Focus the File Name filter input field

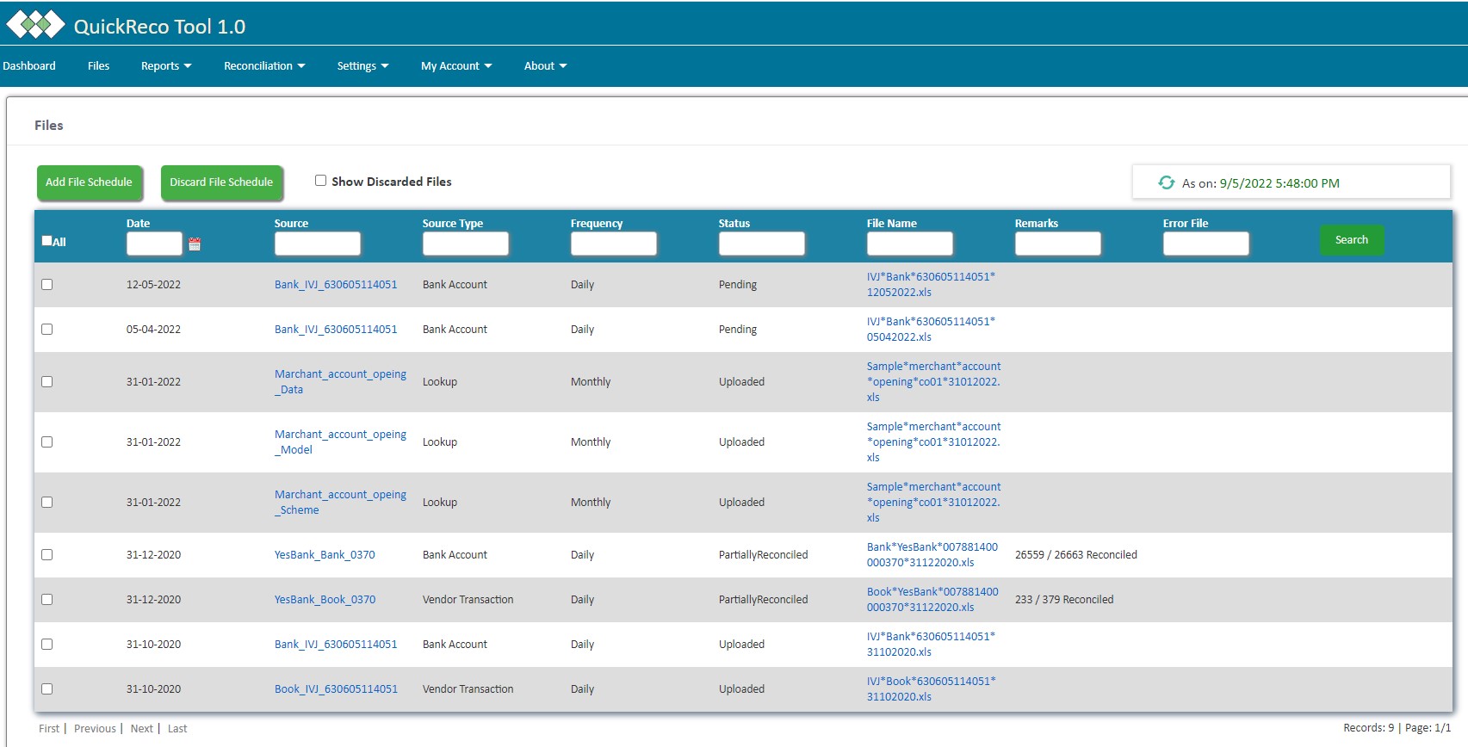tap(910, 244)
